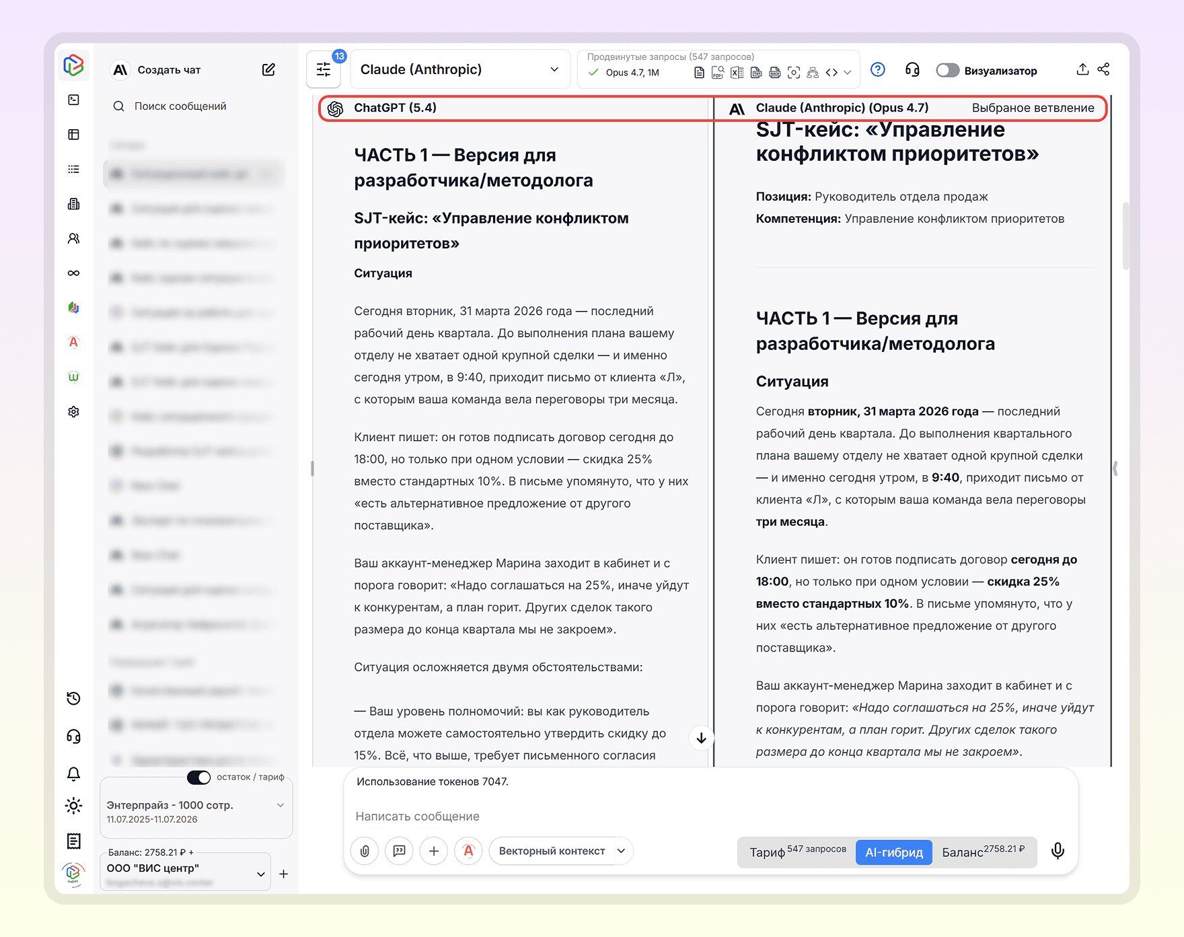Image resolution: width=1184 pixels, height=937 pixels.
Task: Attach a file with the paperclip icon
Action: pos(365,851)
